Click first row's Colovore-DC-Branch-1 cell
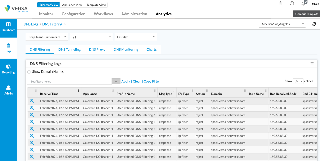Viewport: 320px width, 161px height. (98, 101)
